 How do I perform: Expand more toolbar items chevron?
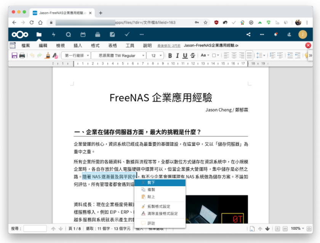pyautogui.click(x=310, y=55)
